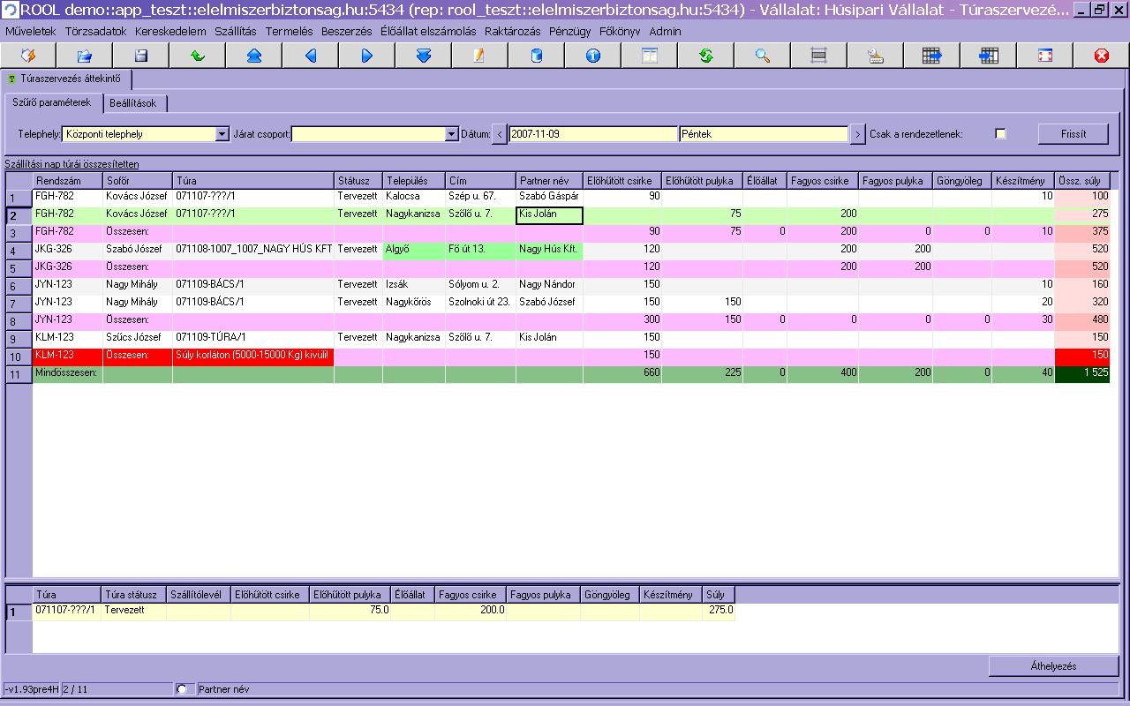Click the Áthelyezés button

coord(1053,666)
